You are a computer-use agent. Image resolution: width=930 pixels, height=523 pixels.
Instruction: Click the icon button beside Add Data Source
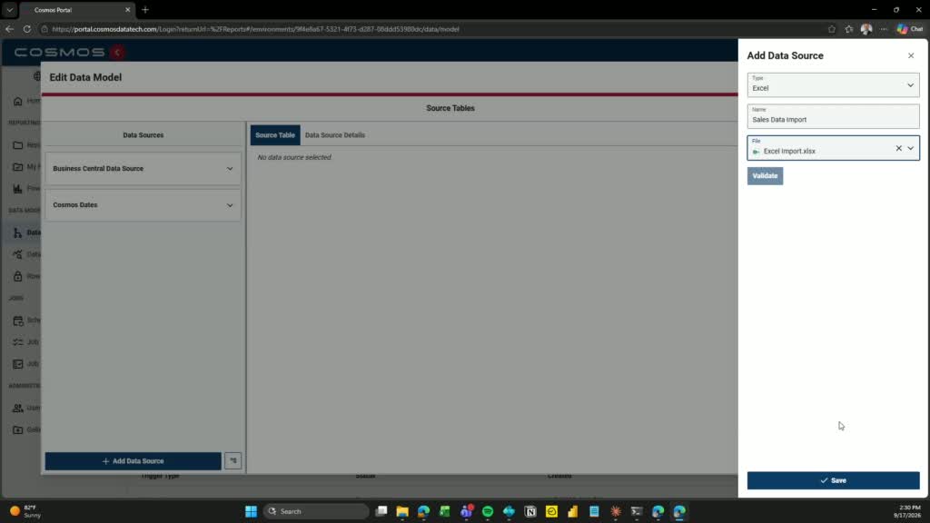pyautogui.click(x=233, y=460)
